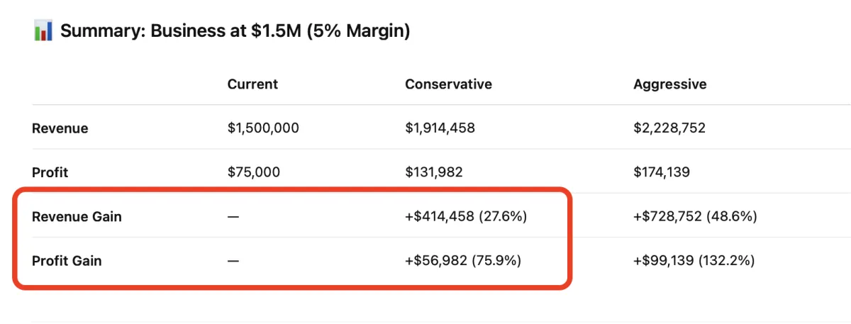Select the Aggressive column header
The height and width of the screenshot is (324, 851).
tap(669, 84)
